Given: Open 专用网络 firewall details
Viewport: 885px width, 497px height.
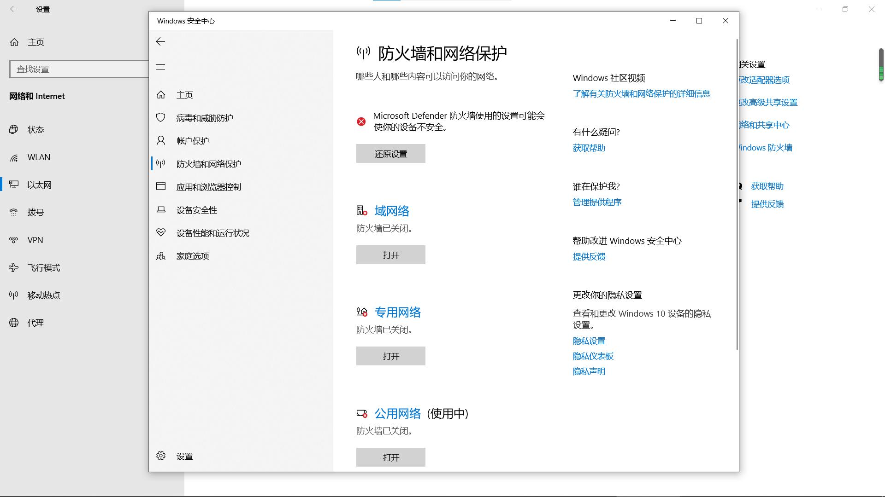Looking at the screenshot, I should 398,312.
